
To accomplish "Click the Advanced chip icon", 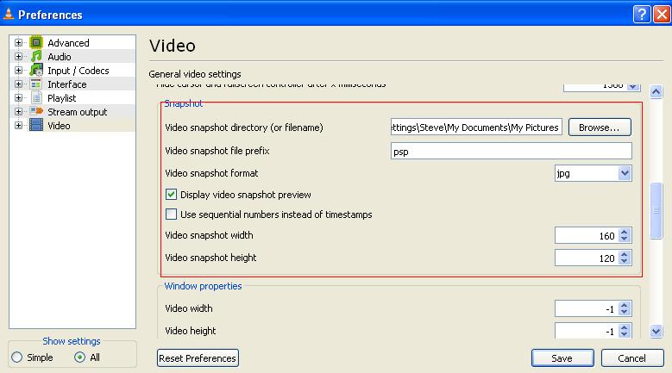I will coord(36,42).
